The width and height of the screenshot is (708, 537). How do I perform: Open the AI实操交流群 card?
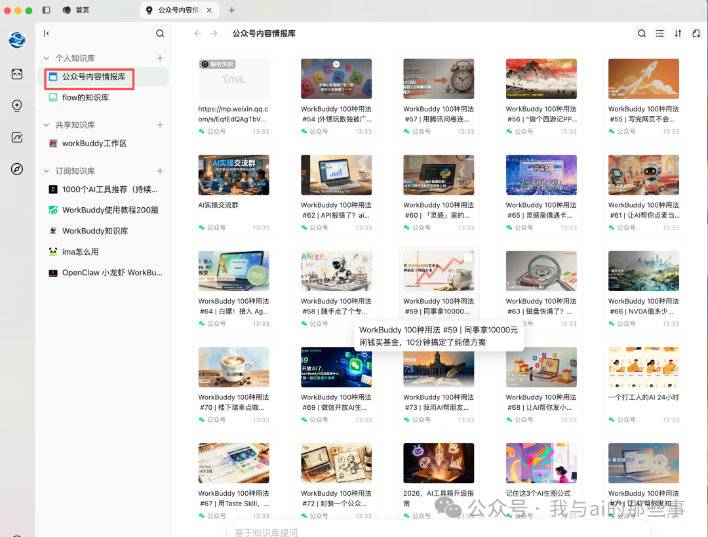tap(234, 193)
